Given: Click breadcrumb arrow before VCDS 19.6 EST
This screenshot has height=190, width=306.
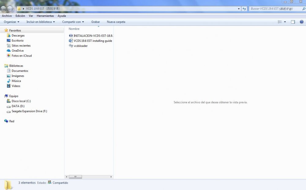Looking at the screenshot, I should point(24,9).
